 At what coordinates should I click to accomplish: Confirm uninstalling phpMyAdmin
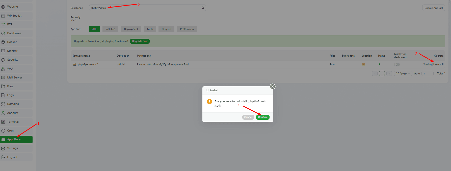click(x=262, y=117)
